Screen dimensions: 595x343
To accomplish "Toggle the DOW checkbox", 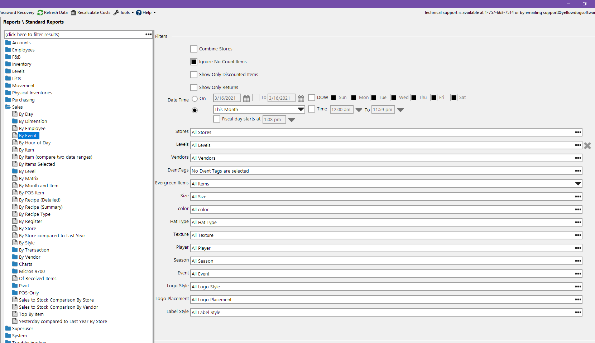I will [312, 98].
